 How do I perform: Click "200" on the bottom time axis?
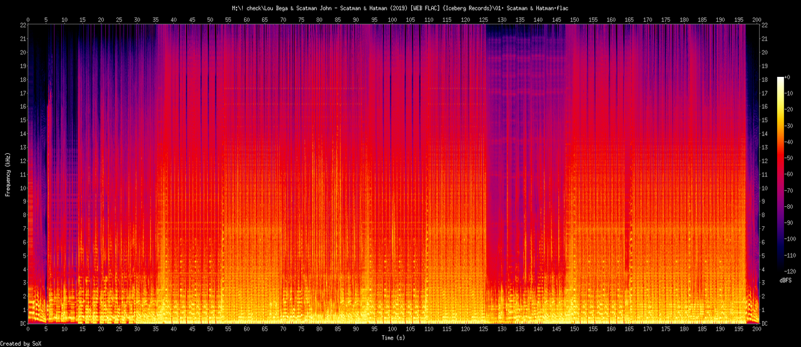pos(757,328)
